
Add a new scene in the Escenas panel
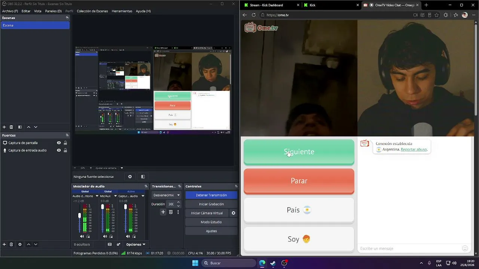(4, 127)
